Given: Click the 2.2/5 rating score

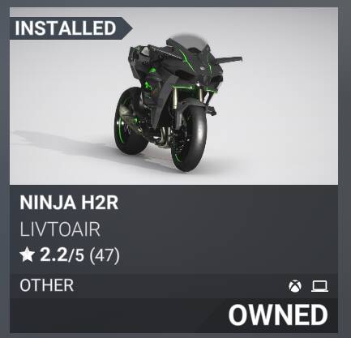Looking at the screenshot, I should (x=62, y=255).
